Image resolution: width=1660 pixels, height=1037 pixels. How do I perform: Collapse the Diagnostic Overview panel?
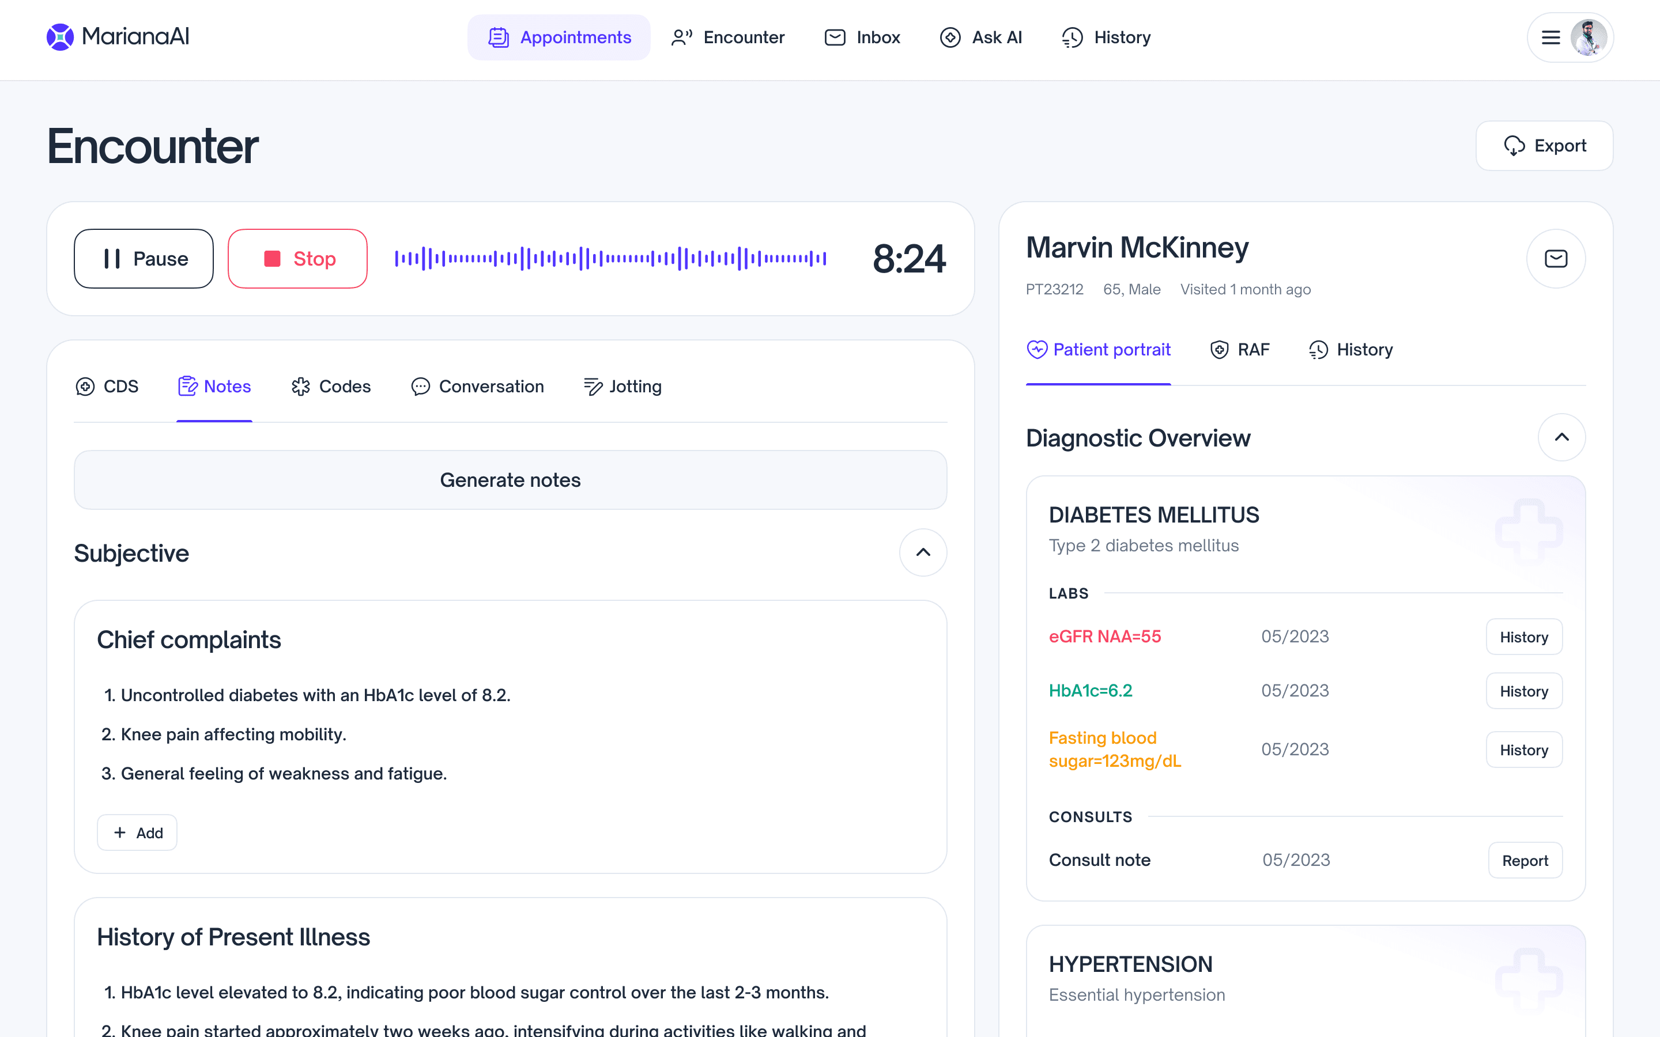point(1561,438)
